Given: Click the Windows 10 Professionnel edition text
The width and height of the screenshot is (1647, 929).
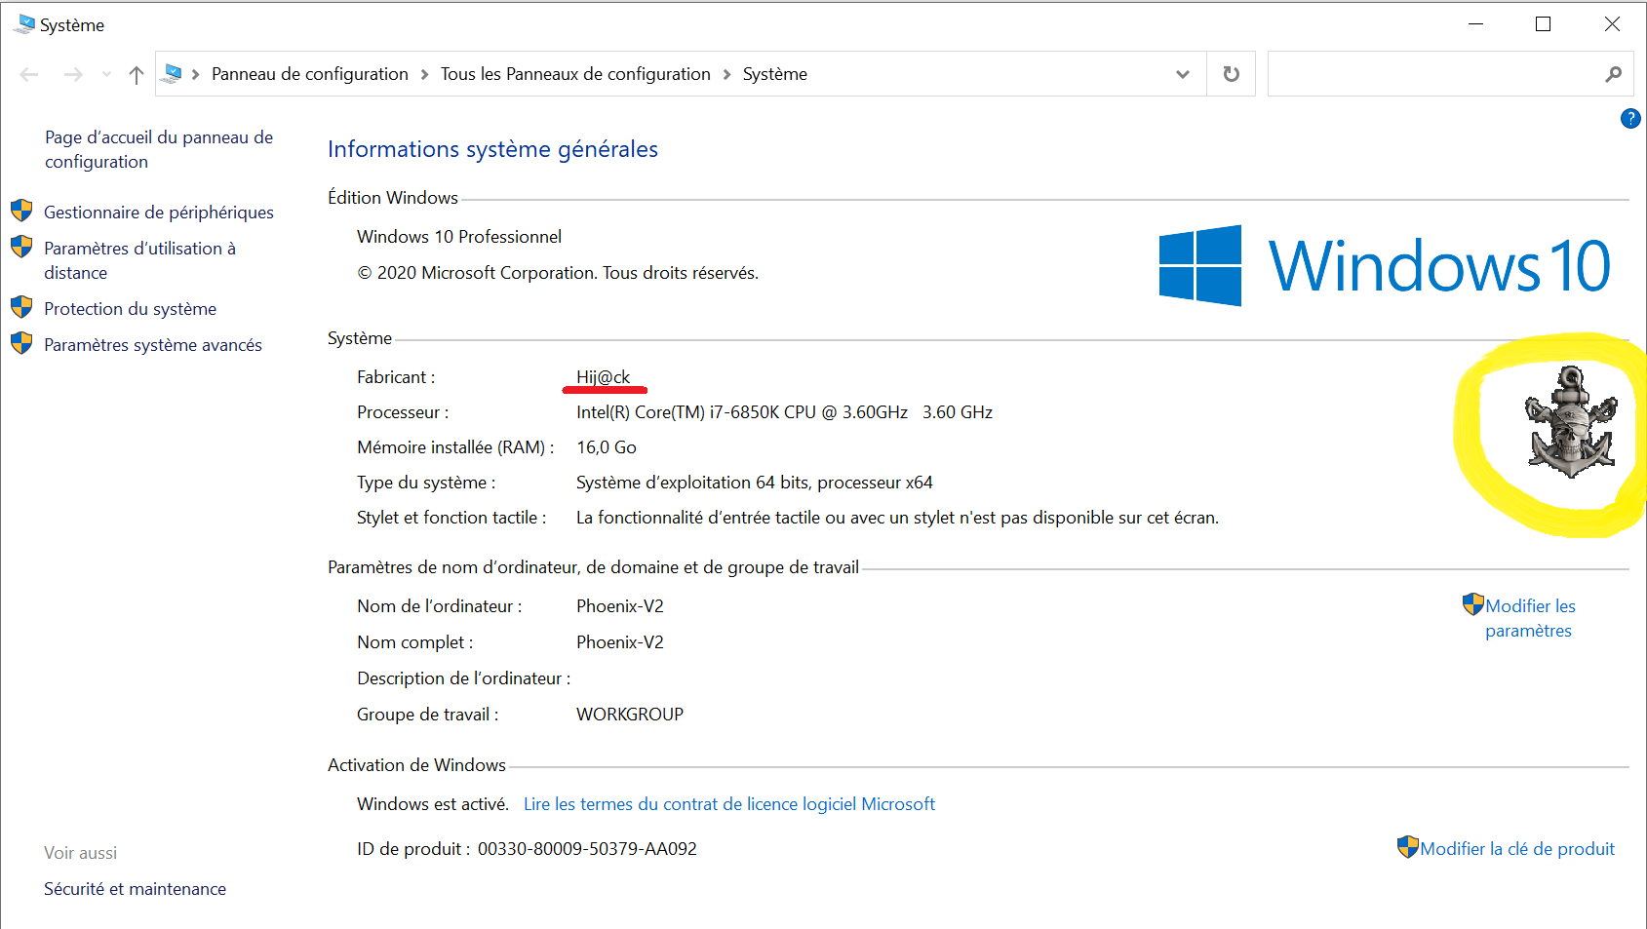Looking at the screenshot, I should (459, 236).
